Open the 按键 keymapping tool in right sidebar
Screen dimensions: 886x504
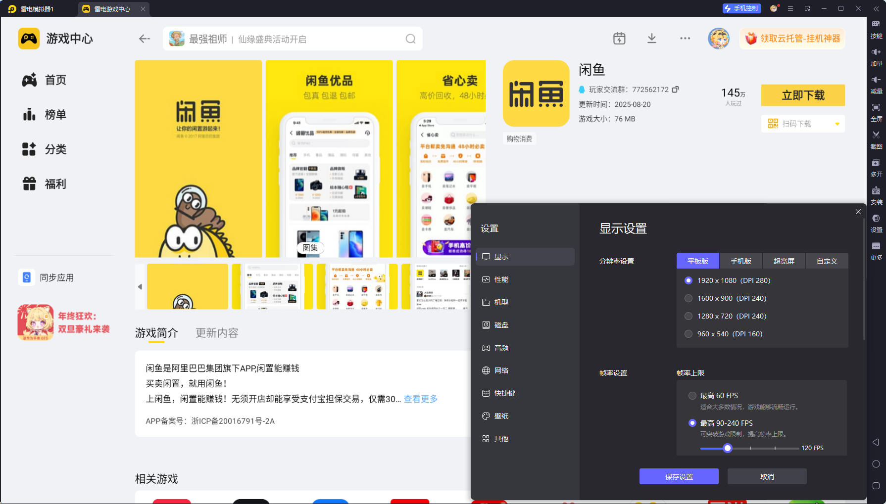pyautogui.click(x=876, y=29)
